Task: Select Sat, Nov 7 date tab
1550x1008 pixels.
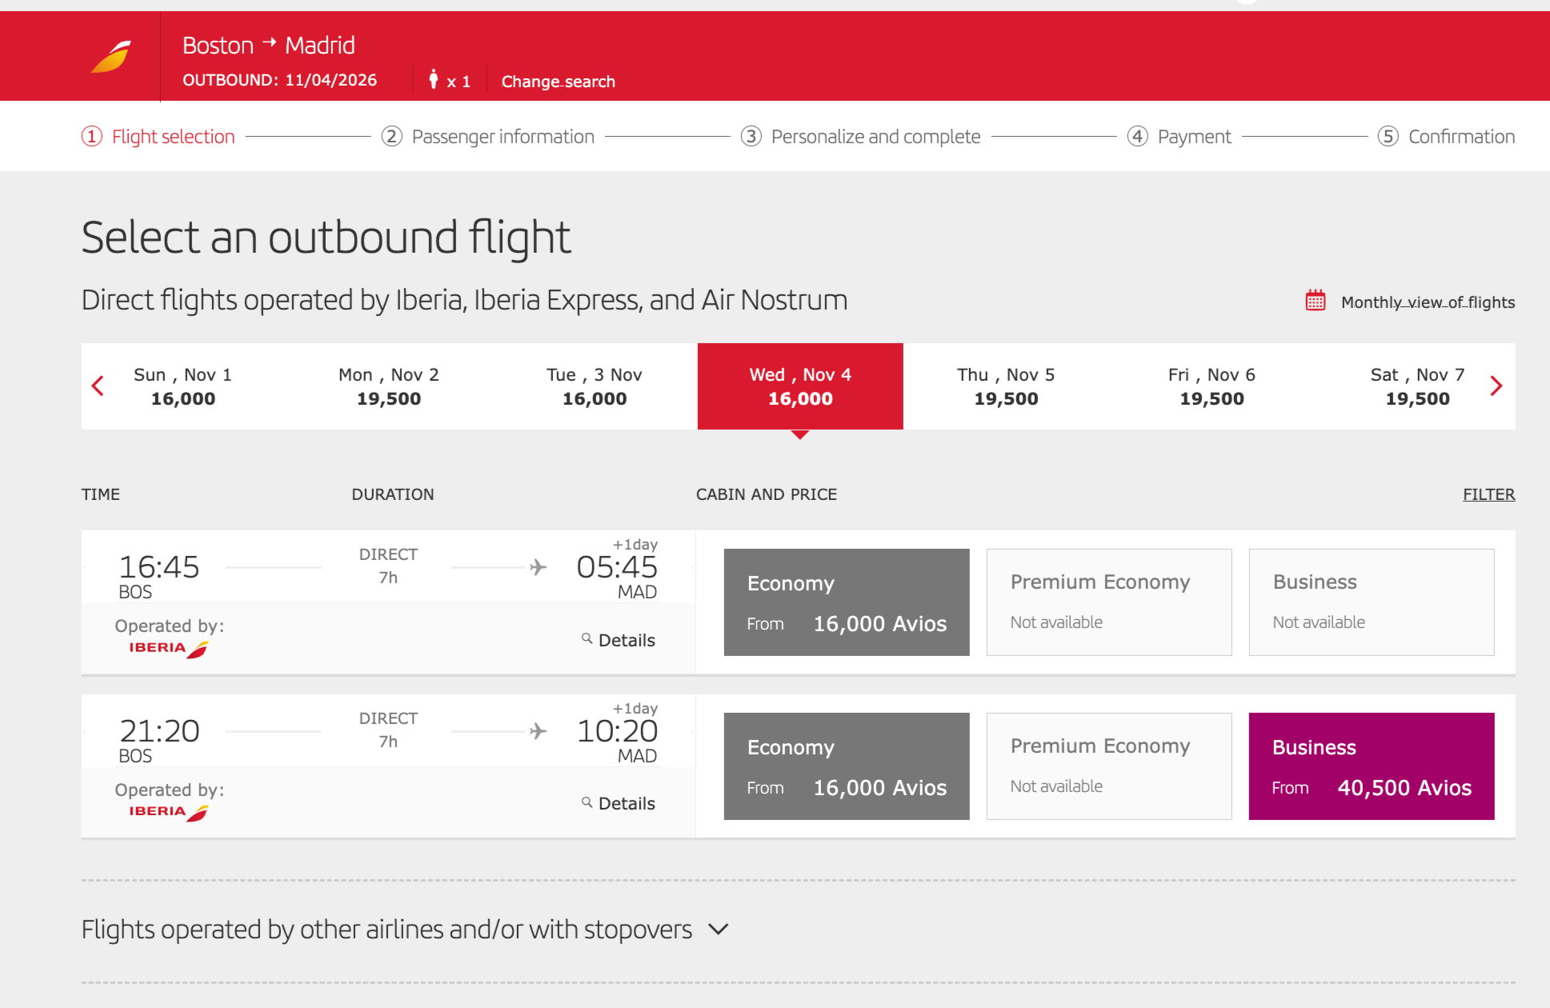Action: (1416, 386)
